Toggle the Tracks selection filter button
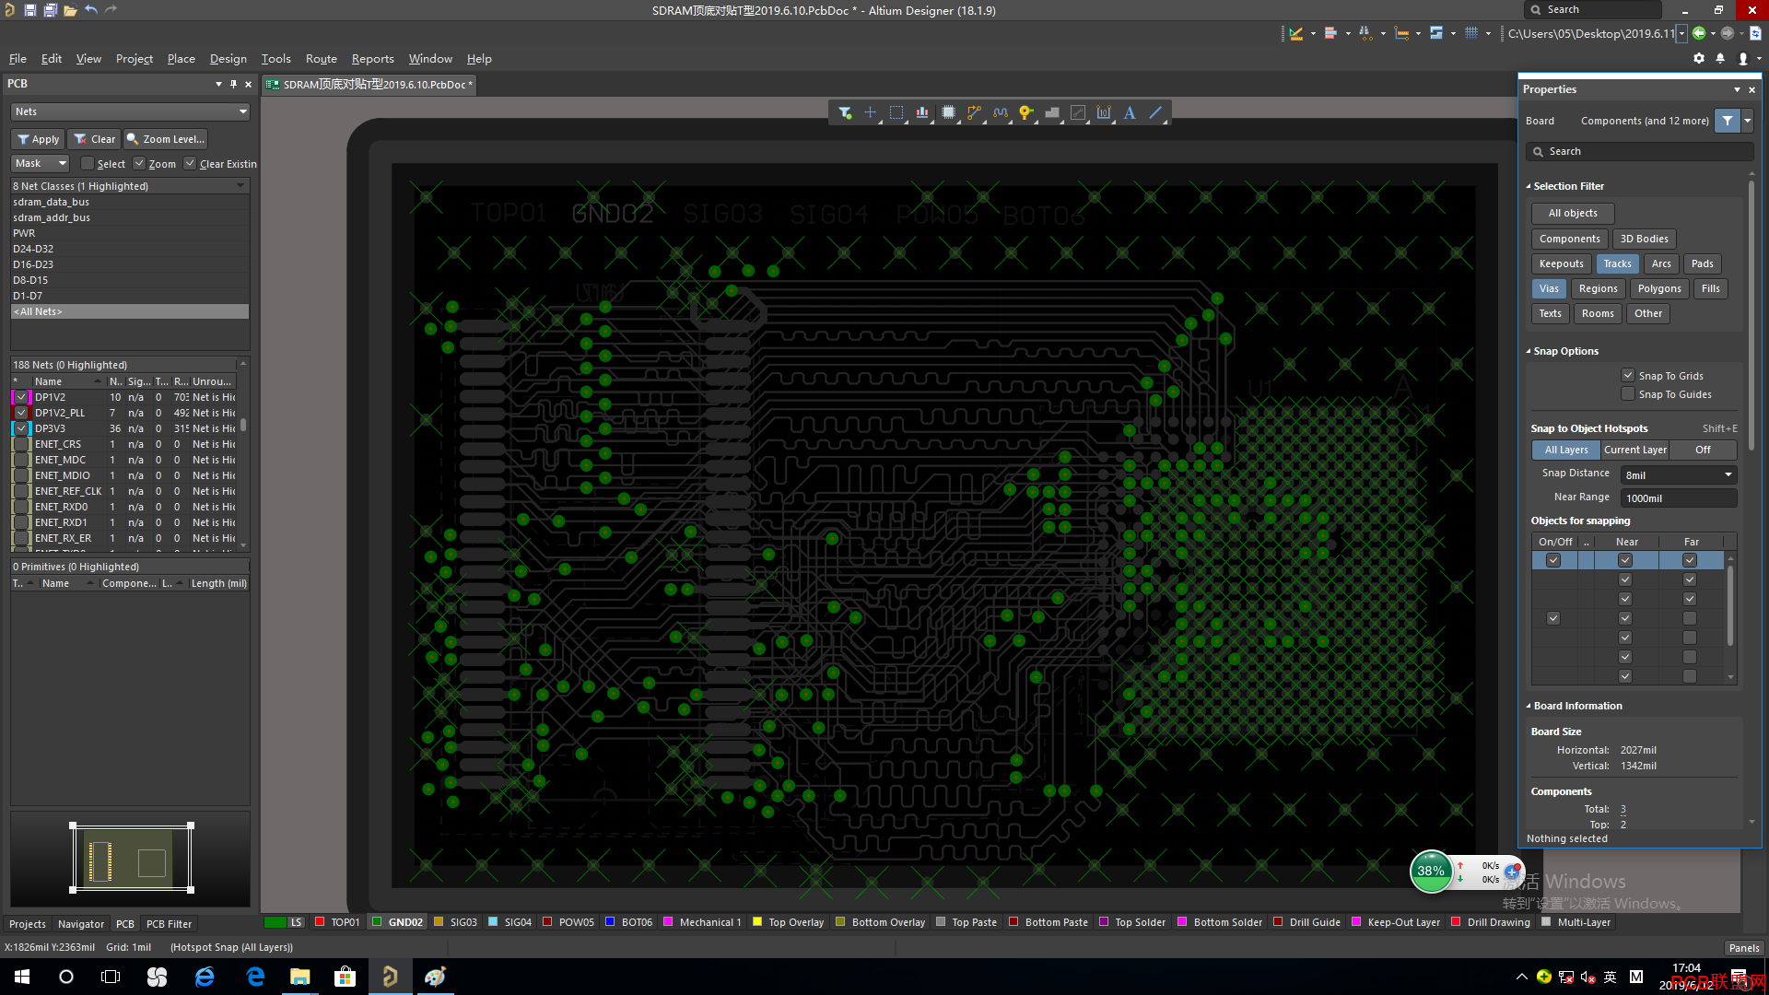This screenshot has width=1769, height=995. click(x=1617, y=263)
